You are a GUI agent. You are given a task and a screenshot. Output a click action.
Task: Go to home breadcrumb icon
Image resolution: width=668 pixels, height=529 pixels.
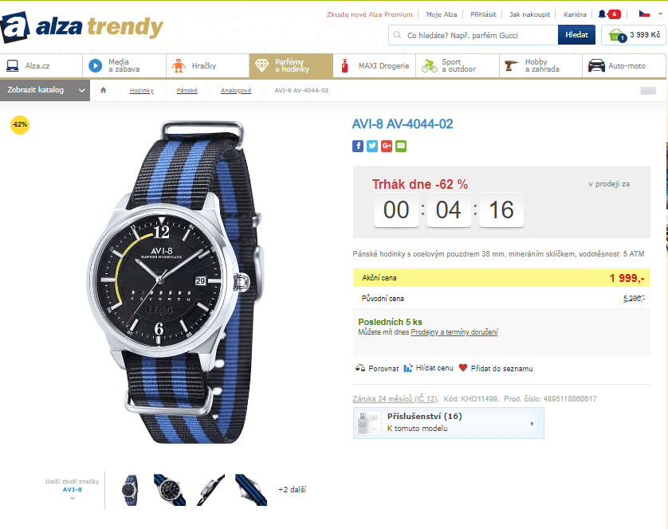tap(103, 91)
